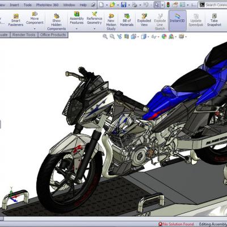Open Assembly Features tool

[x=77, y=18]
